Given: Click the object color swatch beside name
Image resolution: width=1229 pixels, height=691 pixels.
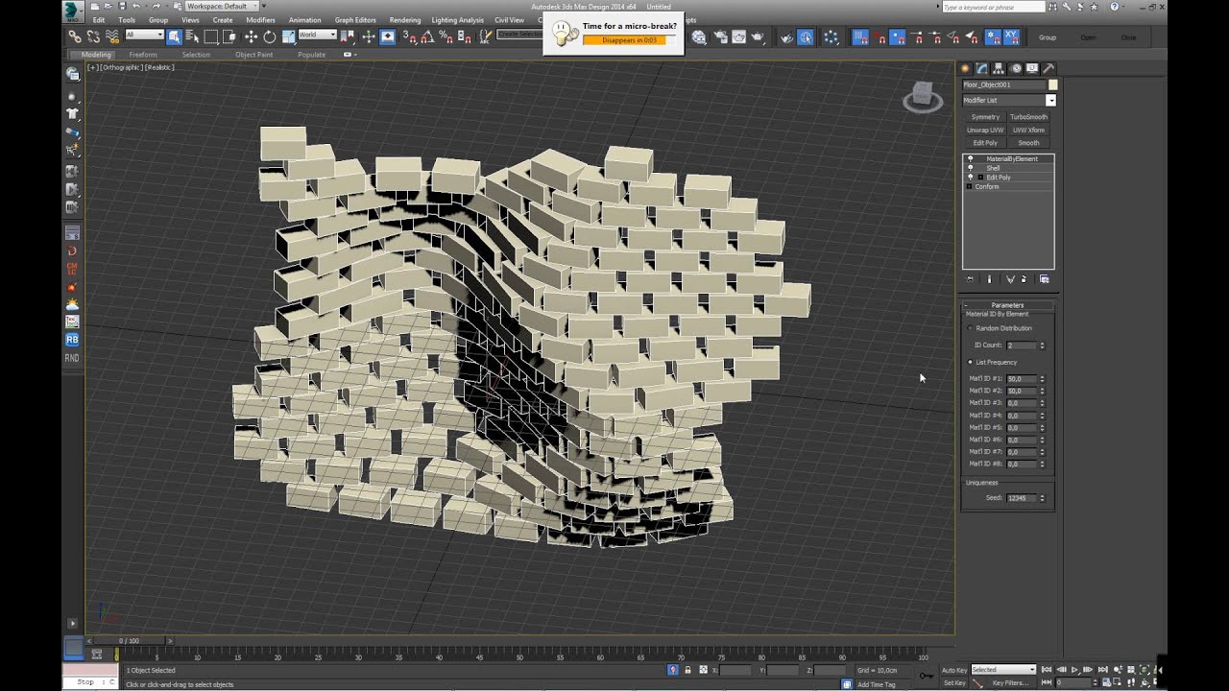Looking at the screenshot, I should (x=1052, y=84).
